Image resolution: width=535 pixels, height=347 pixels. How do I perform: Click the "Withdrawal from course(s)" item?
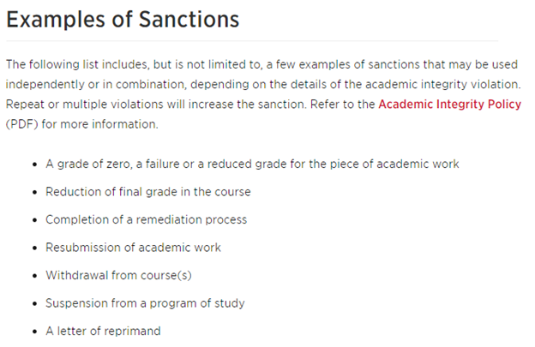tap(120, 275)
